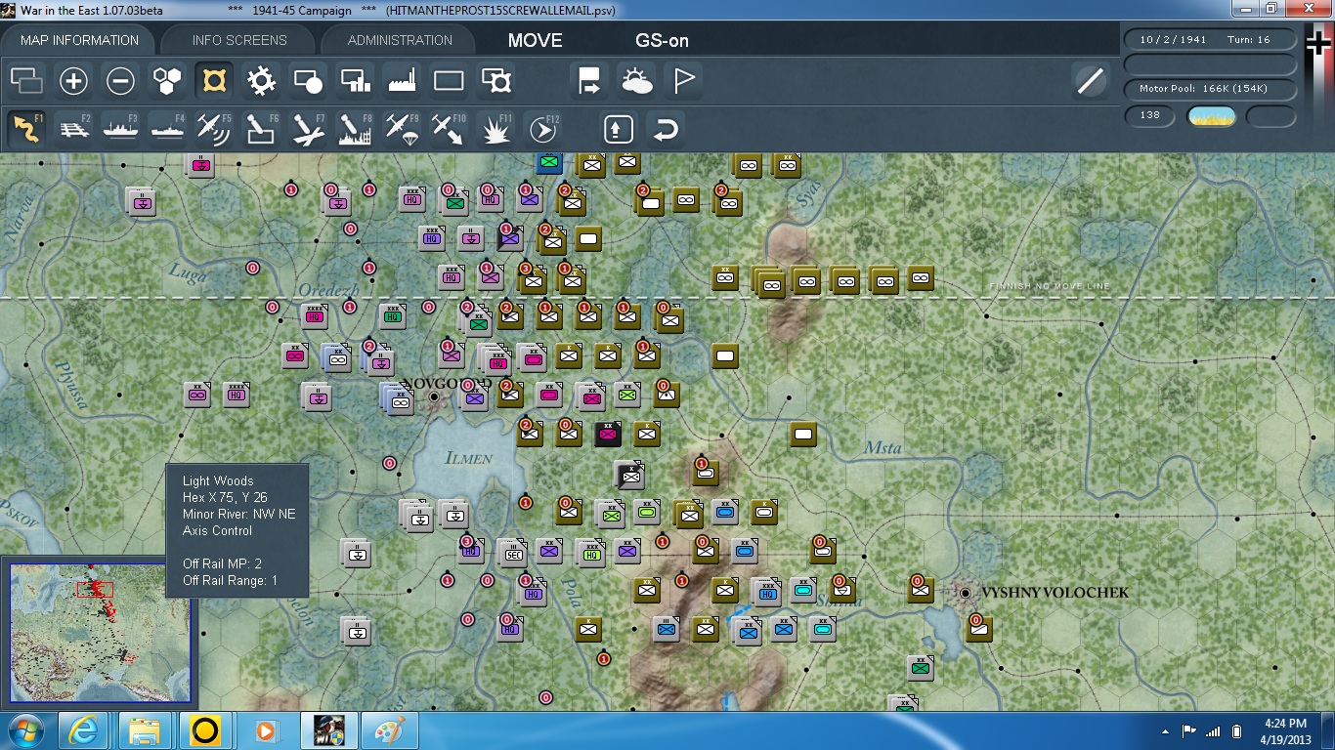The width and height of the screenshot is (1335, 750).
Task: Switch to the INFO SCREENS tab
Action: (239, 40)
